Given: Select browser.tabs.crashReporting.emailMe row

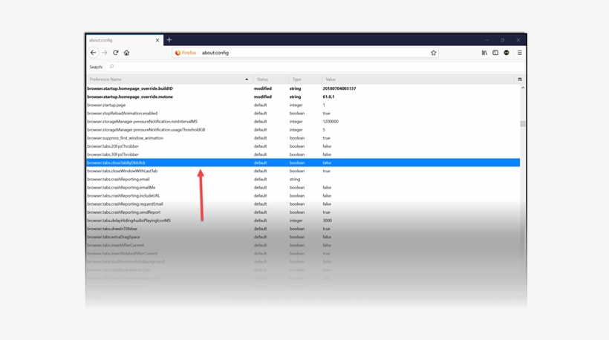Looking at the screenshot, I should pos(303,188).
